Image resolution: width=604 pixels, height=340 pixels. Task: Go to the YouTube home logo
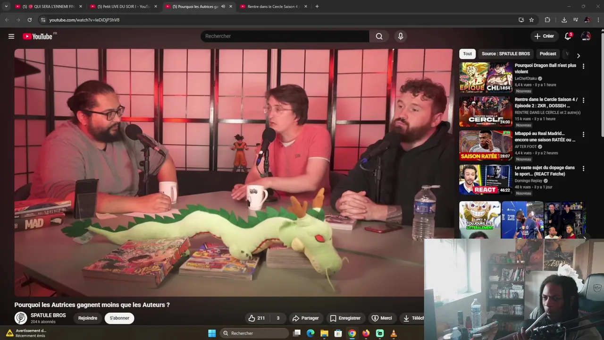(x=38, y=36)
